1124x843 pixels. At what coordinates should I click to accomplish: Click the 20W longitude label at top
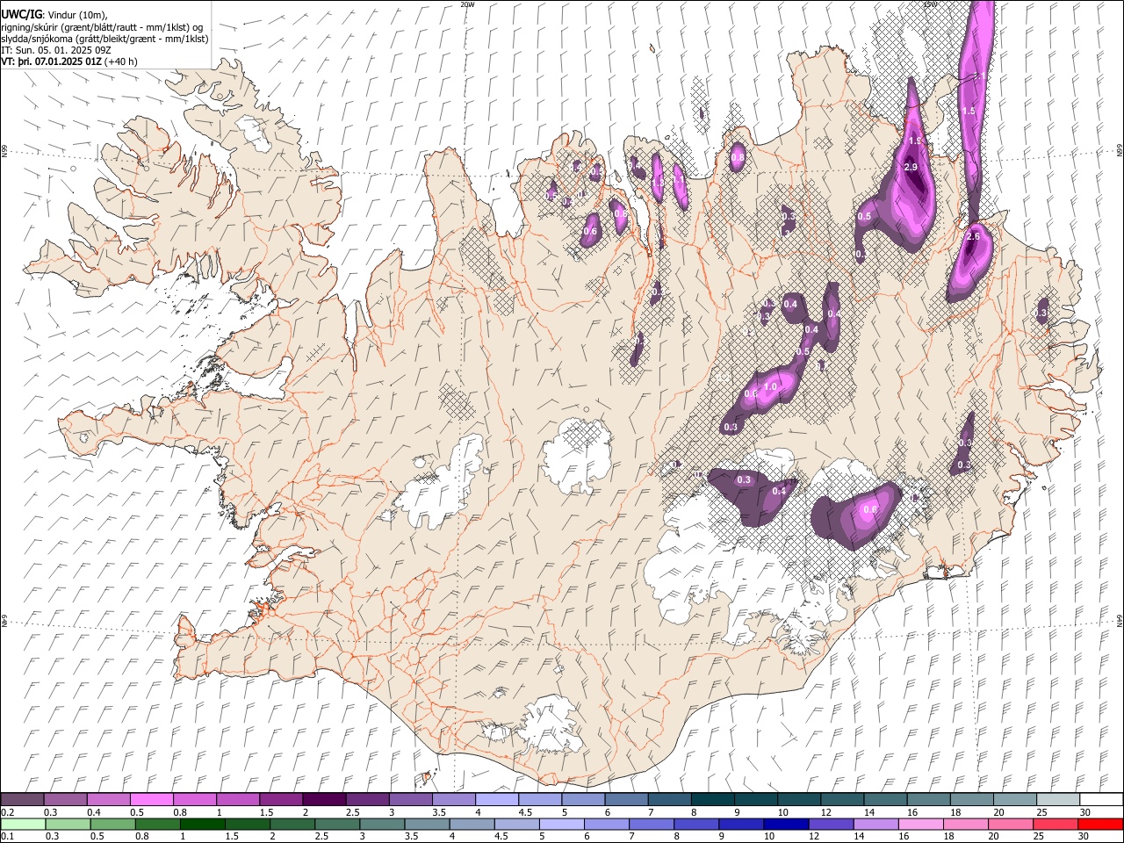468,4
